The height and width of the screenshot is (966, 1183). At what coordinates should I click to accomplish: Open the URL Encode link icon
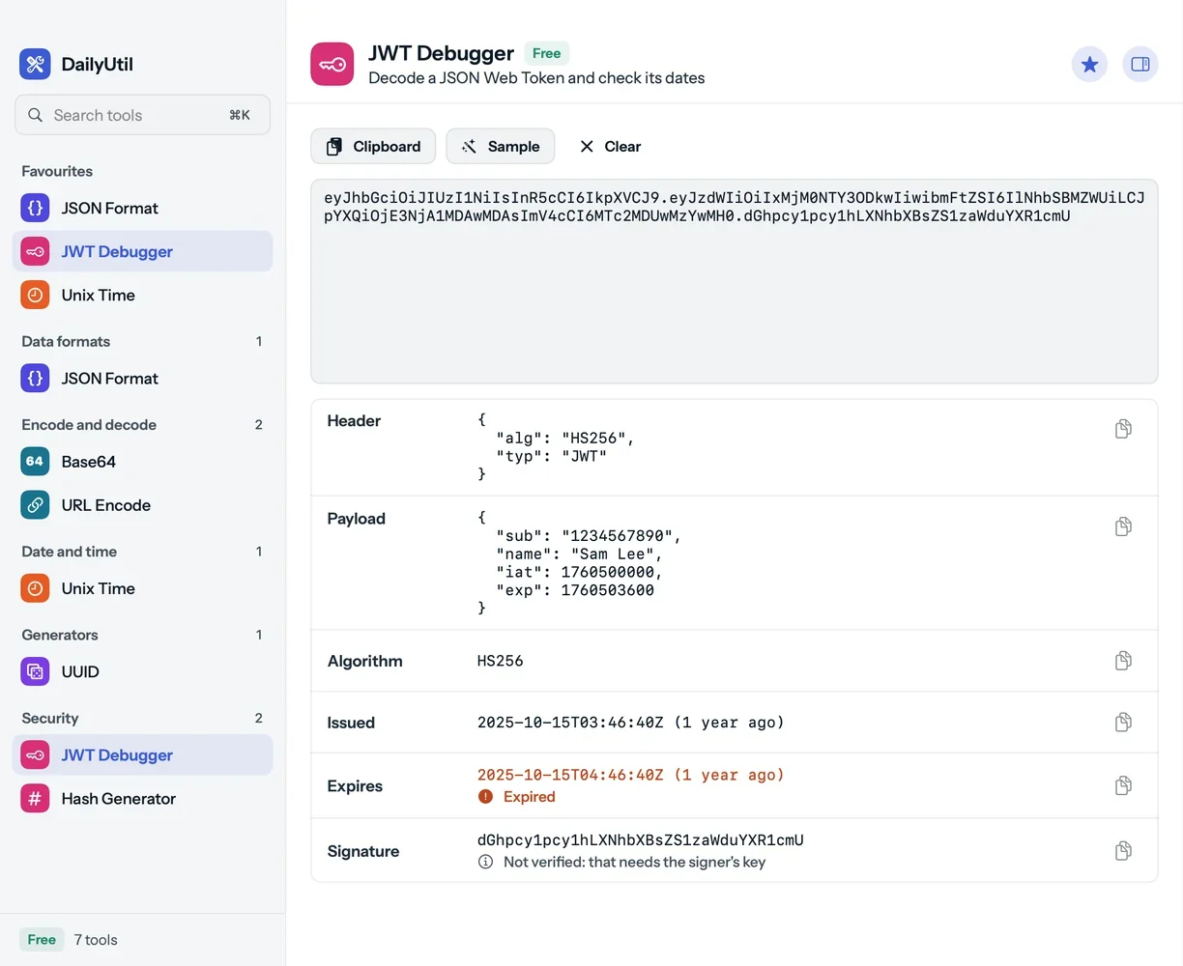tap(35, 504)
